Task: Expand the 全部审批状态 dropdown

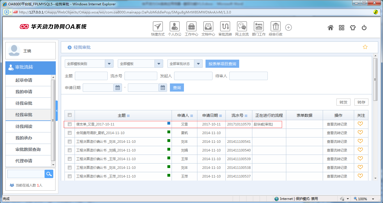Action: [x=198, y=64]
